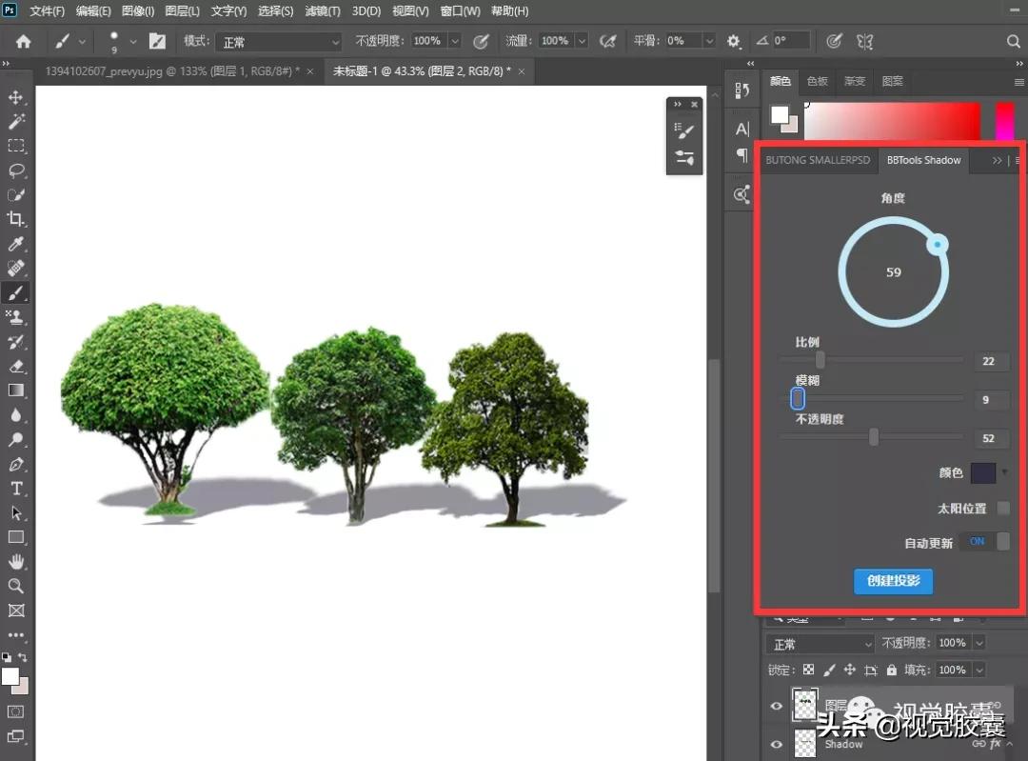Click the 创建投影 button
1028x761 pixels.
pyautogui.click(x=893, y=580)
